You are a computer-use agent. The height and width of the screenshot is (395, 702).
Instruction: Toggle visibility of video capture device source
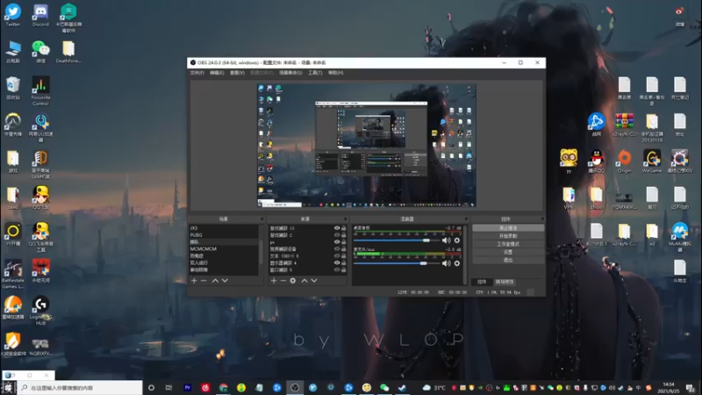(x=337, y=249)
